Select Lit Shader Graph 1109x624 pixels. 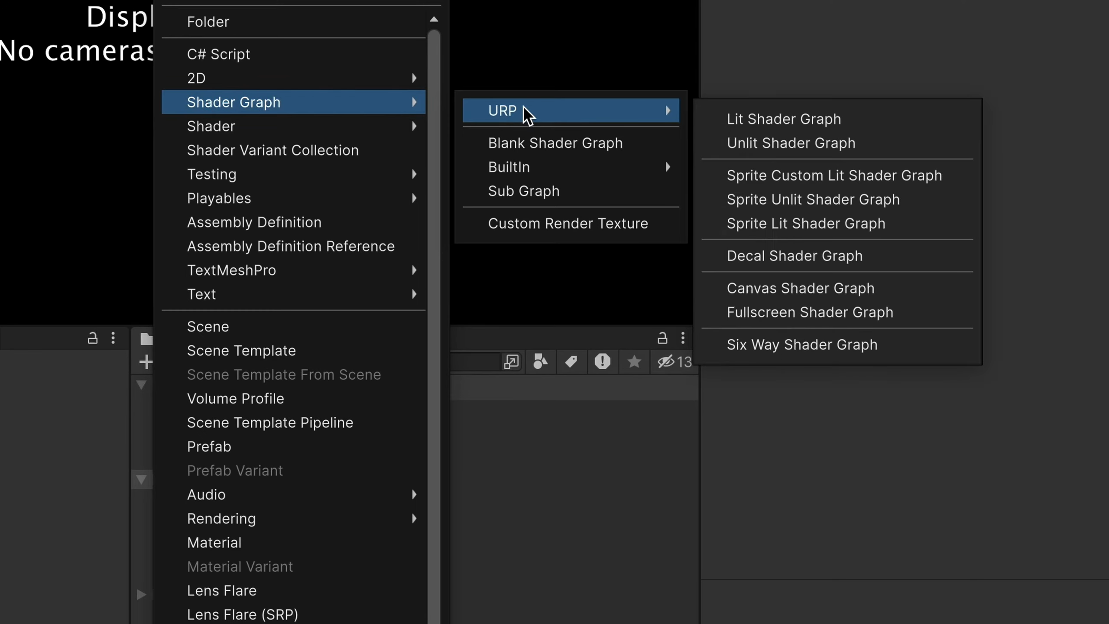[784, 119]
